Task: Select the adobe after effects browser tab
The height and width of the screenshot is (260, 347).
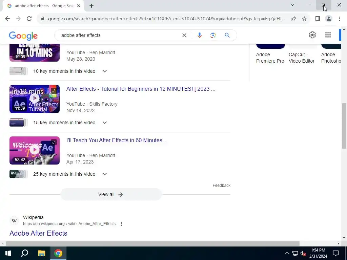Action: coord(44,6)
